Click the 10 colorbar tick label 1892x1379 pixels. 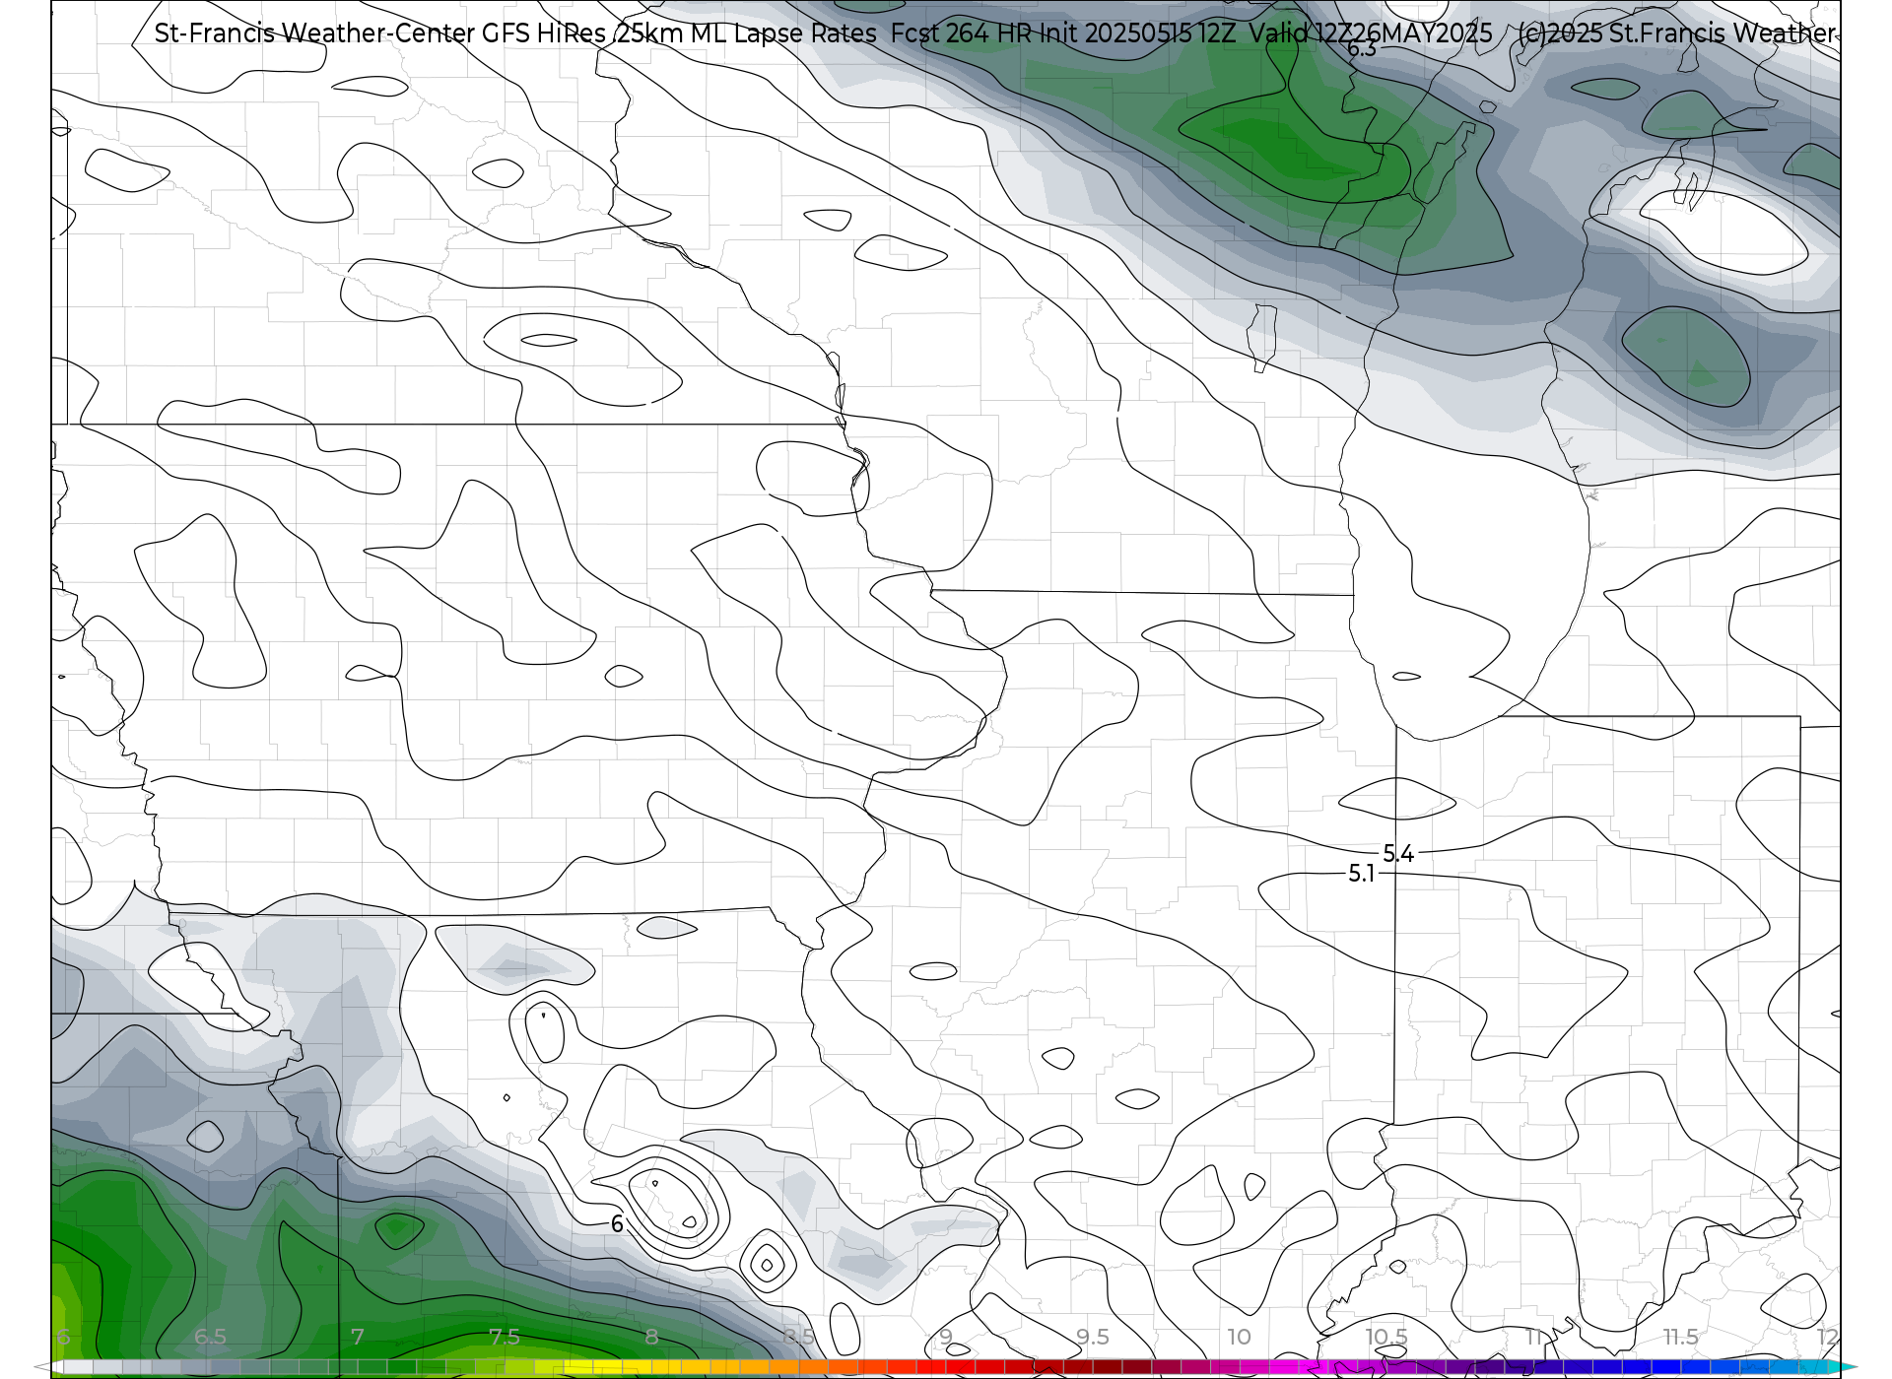(x=1240, y=1337)
